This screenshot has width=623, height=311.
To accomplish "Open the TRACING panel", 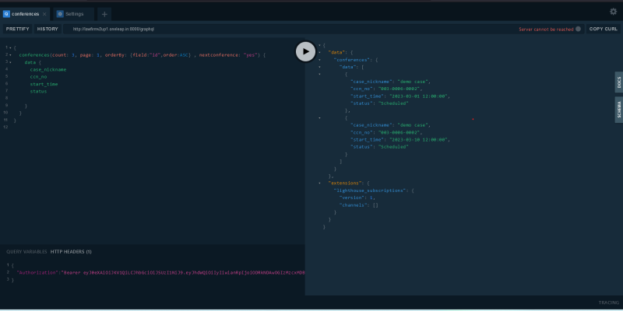I will (609, 302).
